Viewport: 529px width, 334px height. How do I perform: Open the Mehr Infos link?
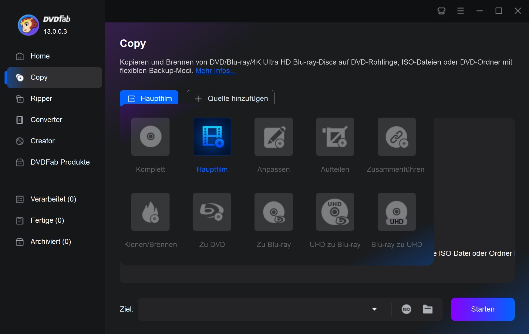click(x=216, y=71)
